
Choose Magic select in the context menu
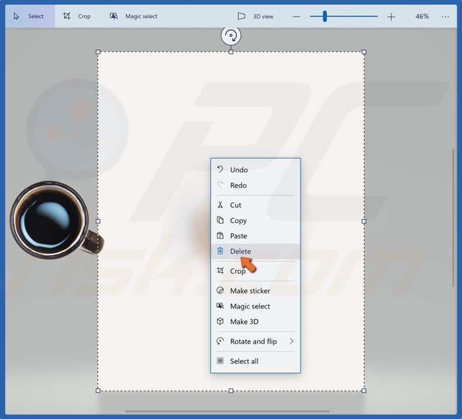(x=256, y=306)
